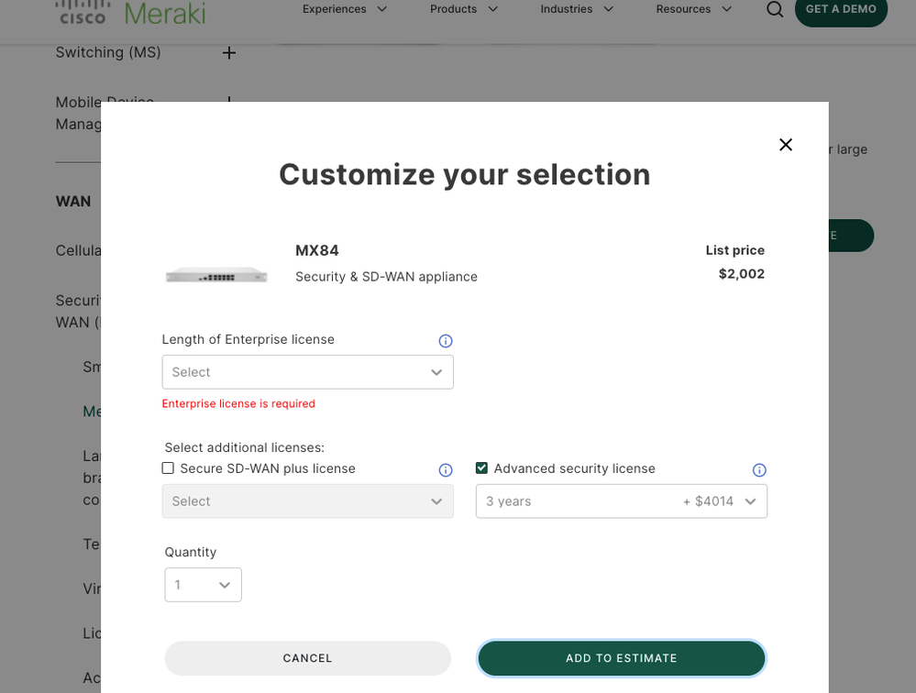Uncheck Advanced security license checkbox
The height and width of the screenshot is (693, 916).
point(481,468)
